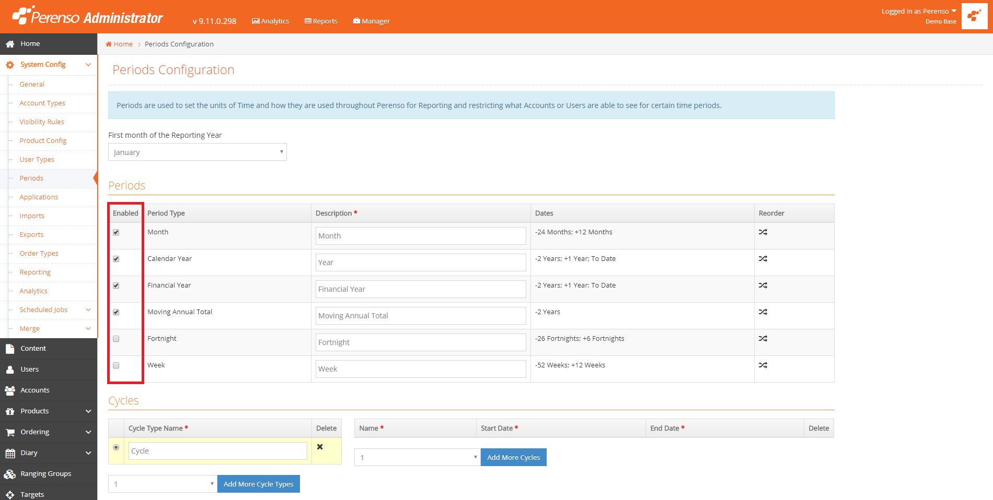
Task: Expand the Scheduled Jobs submenu chevron
Action: point(88,310)
